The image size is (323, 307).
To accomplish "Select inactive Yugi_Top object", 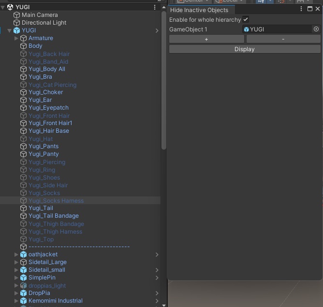I will tap(41, 239).
